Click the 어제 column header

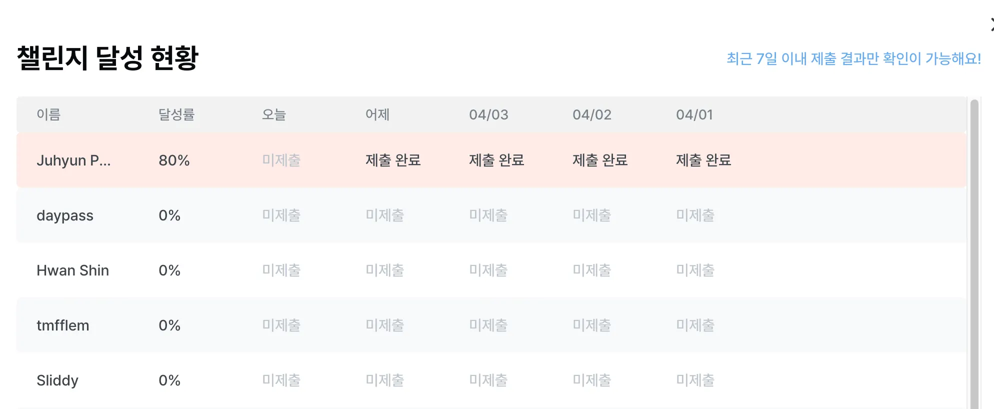click(377, 114)
